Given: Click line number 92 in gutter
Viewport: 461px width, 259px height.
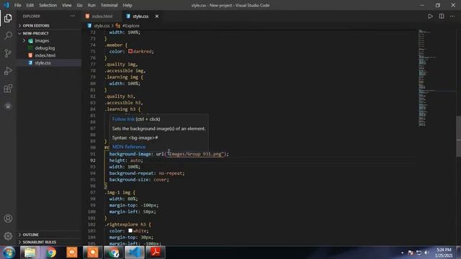Looking at the screenshot, I should (93, 160).
